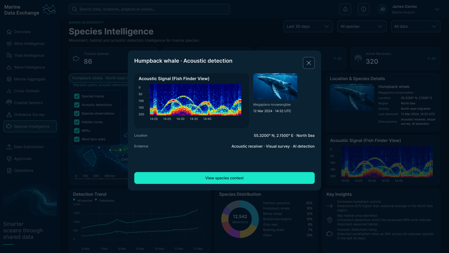
Task: Click the whale image in Location & Species Details
Action: click(352, 97)
